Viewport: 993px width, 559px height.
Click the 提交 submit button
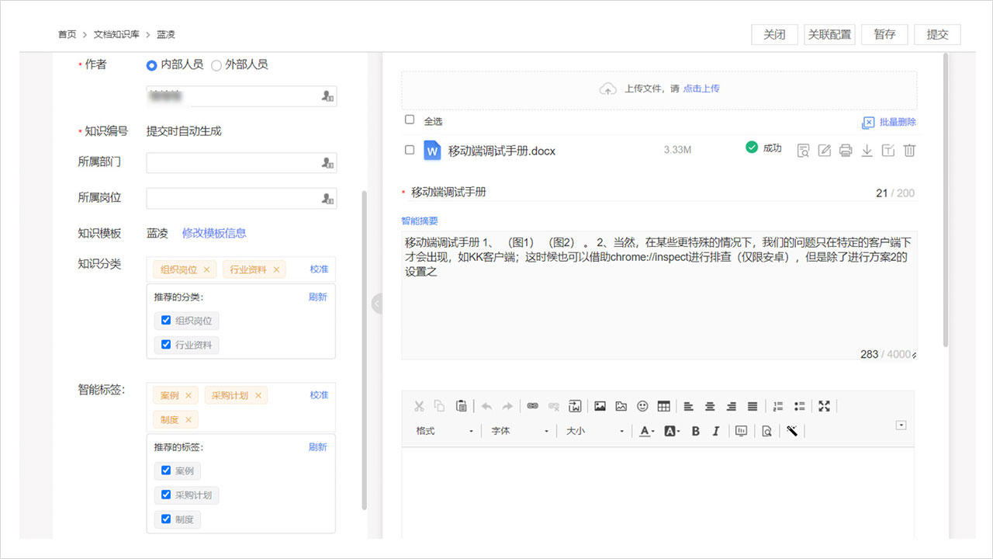(x=937, y=35)
